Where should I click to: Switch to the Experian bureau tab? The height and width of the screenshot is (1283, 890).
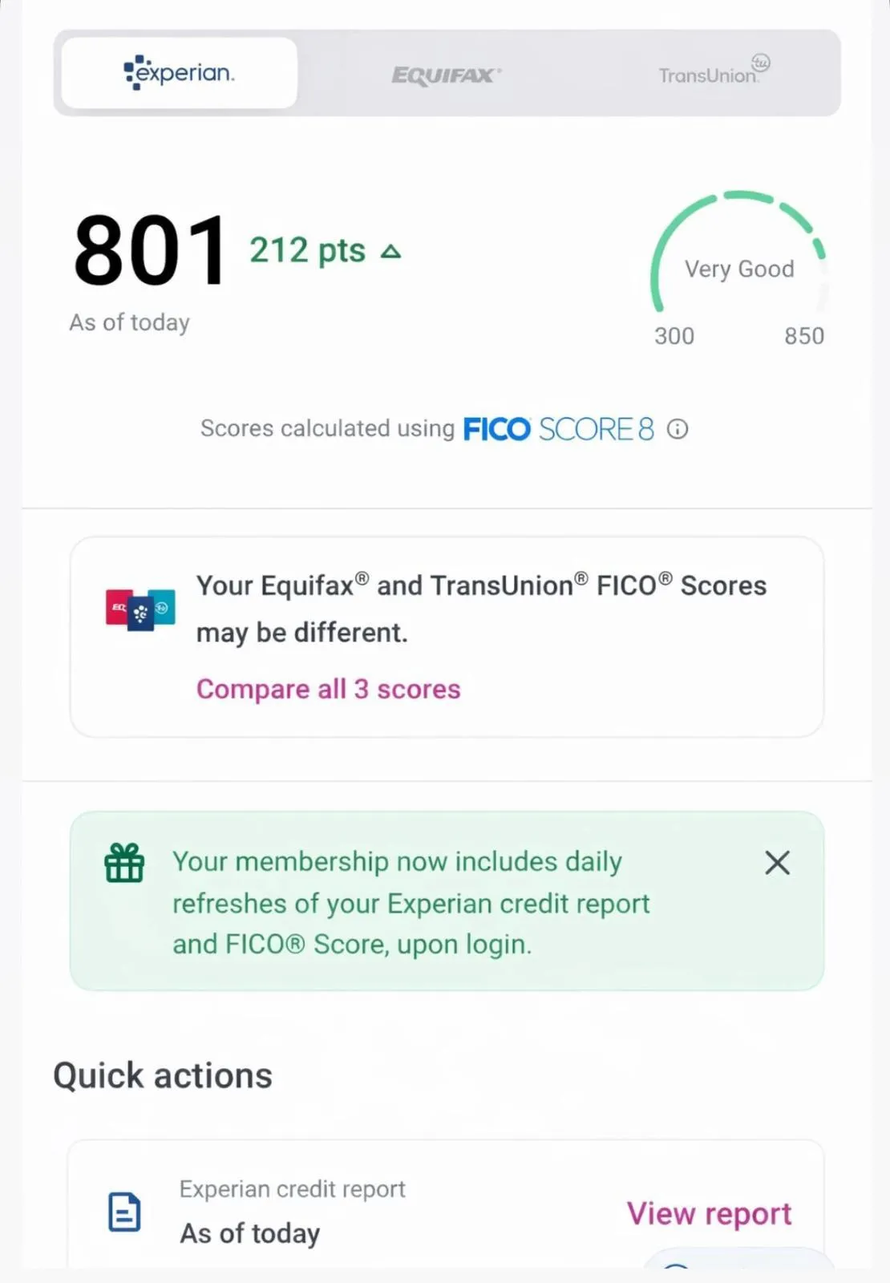(179, 73)
